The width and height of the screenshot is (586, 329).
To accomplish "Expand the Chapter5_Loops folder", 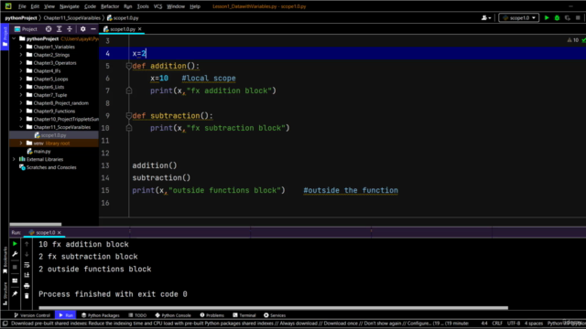I will coord(21,79).
